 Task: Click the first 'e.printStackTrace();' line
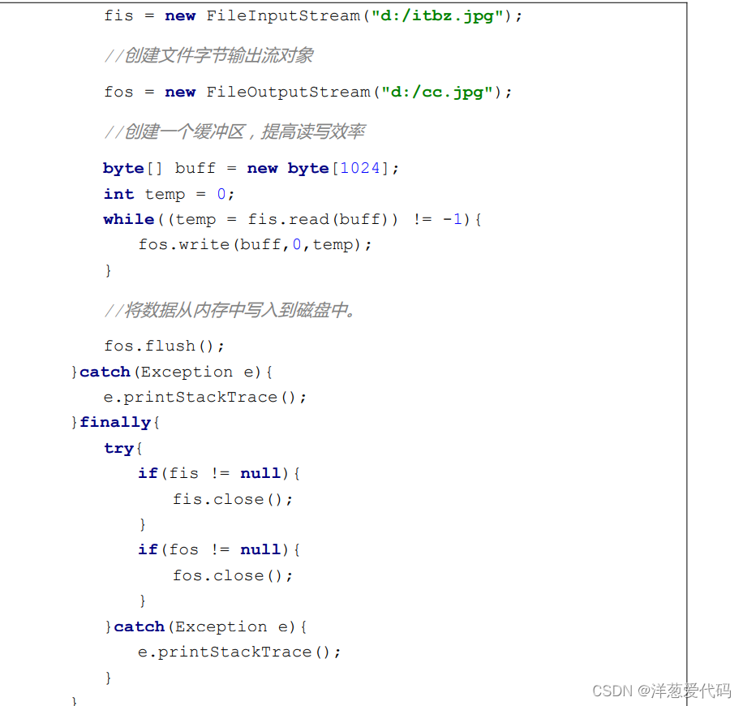click(205, 398)
